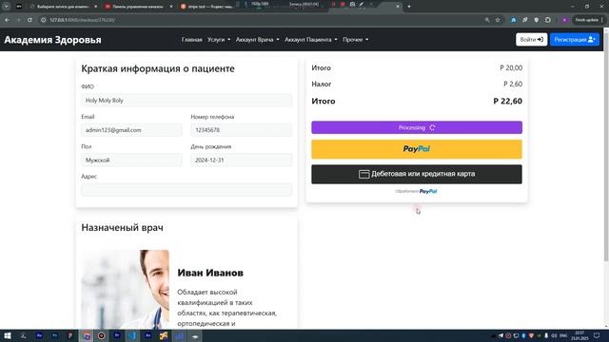Open the Telegram tray icon
609x342 pixels.
[x=501, y=335]
